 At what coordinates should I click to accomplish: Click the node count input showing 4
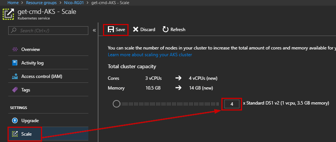click(x=232, y=104)
